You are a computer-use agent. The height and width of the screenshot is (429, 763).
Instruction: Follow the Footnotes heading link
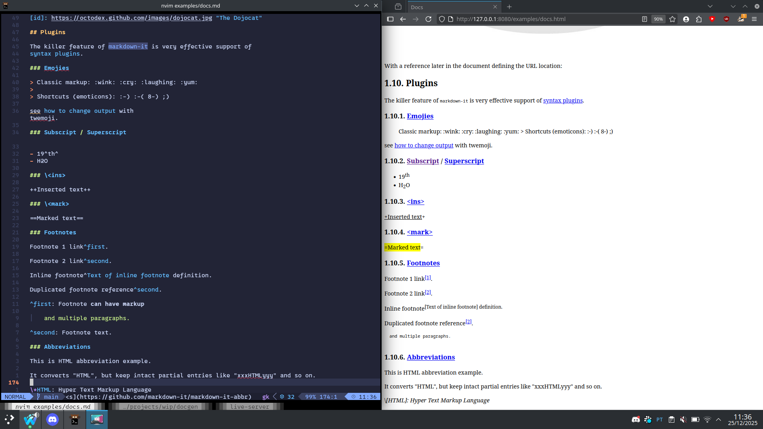[423, 263]
